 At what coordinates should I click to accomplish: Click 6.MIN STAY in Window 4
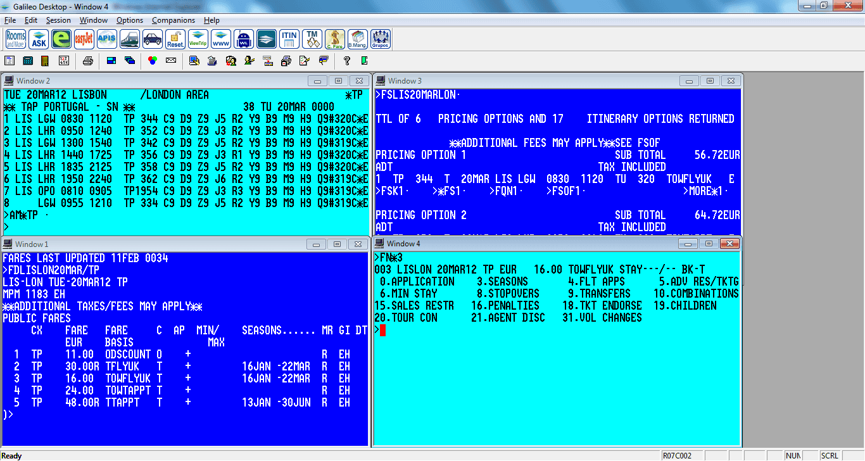coord(409,294)
